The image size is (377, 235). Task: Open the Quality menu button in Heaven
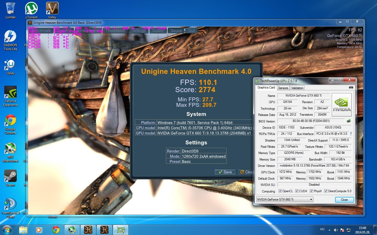click(x=158, y=31)
